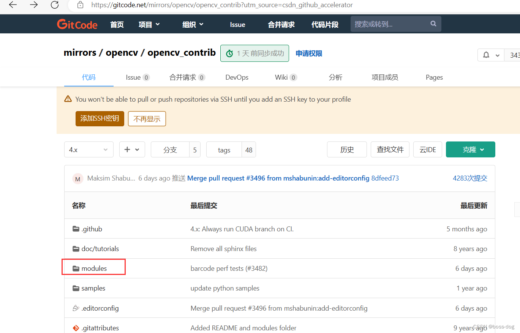Open 合并请求 in the top navbar

tap(281, 25)
